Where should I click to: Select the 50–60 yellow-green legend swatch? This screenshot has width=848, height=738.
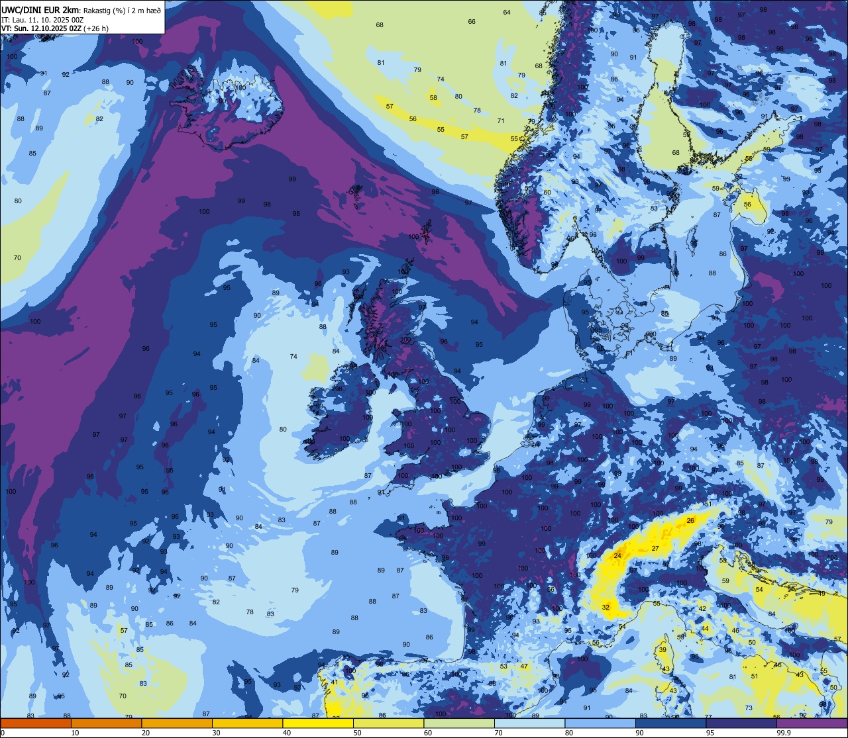tap(388, 723)
